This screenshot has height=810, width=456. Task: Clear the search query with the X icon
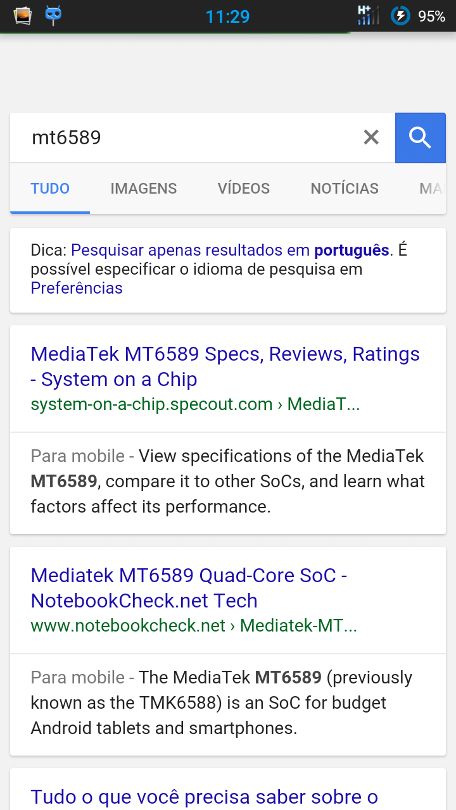[x=371, y=137]
